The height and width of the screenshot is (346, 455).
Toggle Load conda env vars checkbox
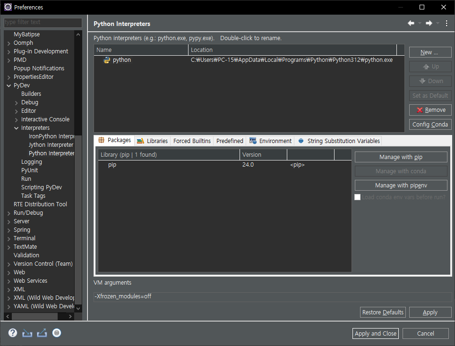pyautogui.click(x=358, y=197)
